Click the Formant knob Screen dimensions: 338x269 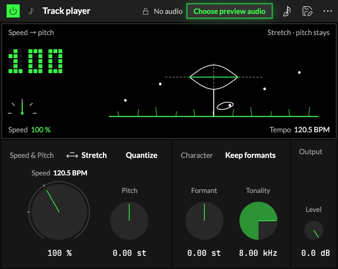204,221
